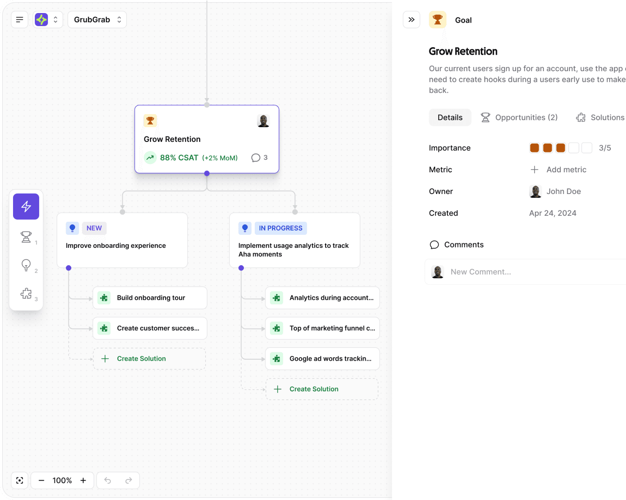Viewport: 626px width, 500px height.
Task: Click puzzle icon on Google ad words trackin...
Action: pos(276,359)
